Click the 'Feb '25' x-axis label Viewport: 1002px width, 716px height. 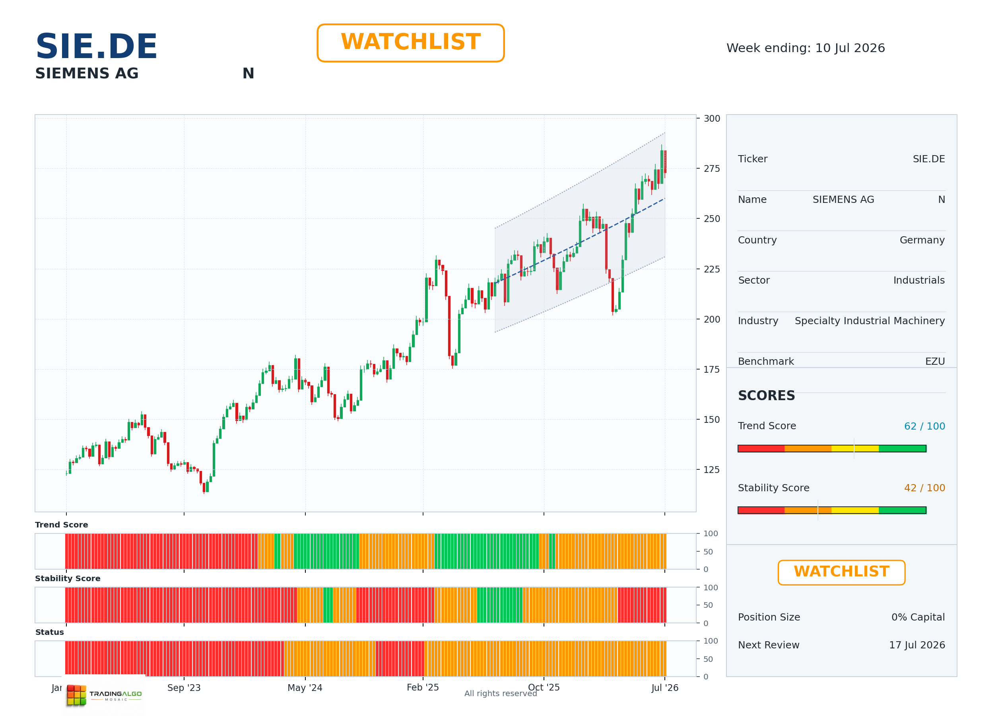coord(423,687)
